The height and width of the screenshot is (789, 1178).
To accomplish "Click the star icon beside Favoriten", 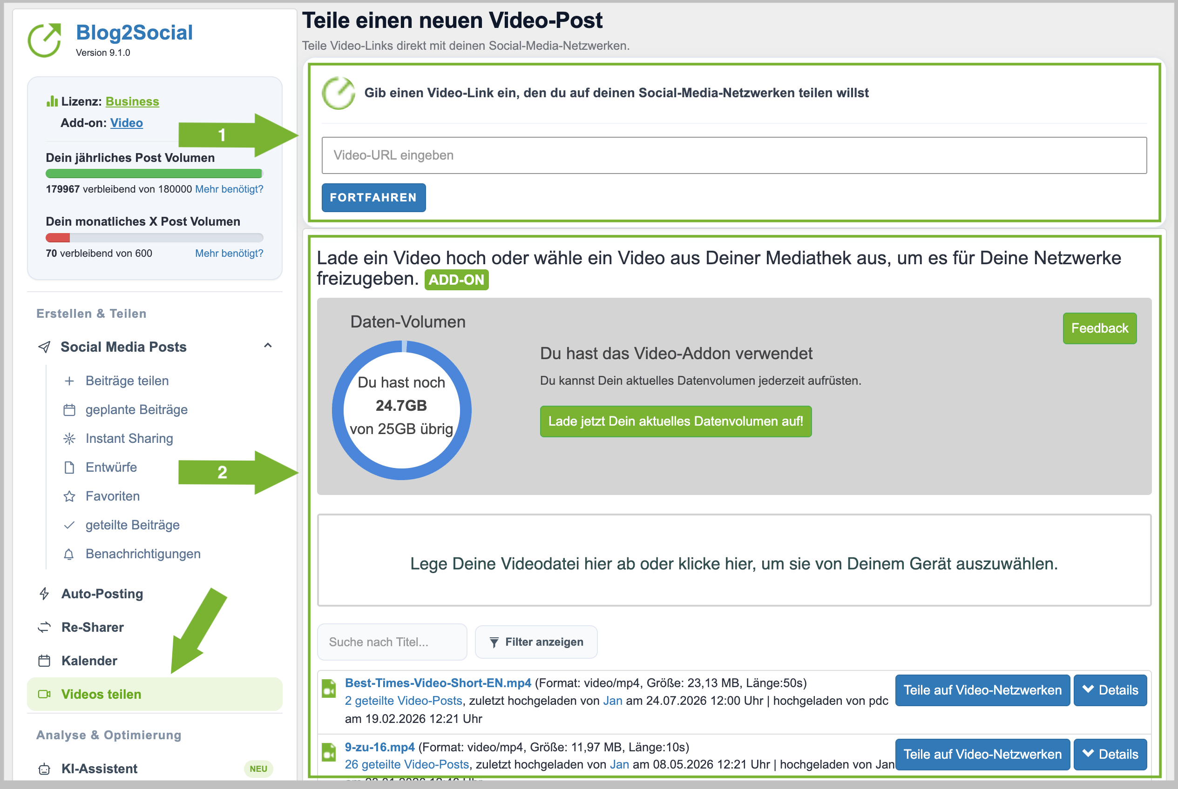I will click(69, 496).
